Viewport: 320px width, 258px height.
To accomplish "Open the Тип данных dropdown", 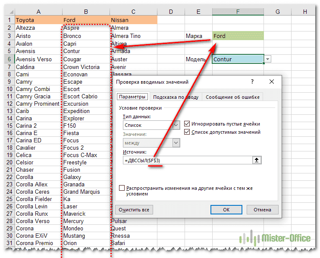I will (x=176, y=125).
